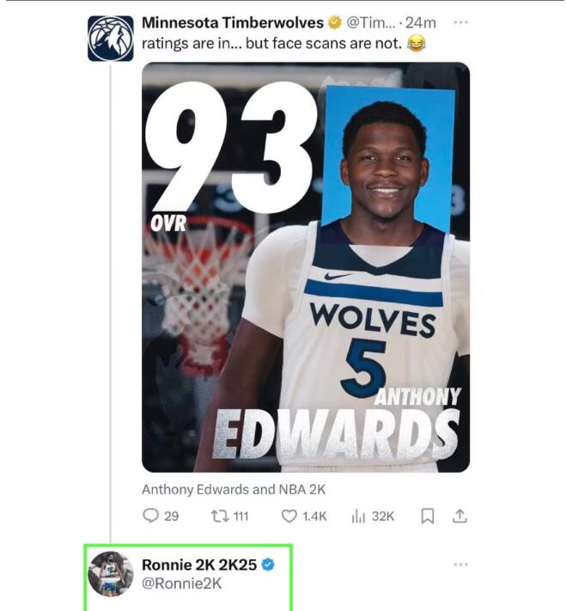Like the tweet with 1.4K hearts
This screenshot has height=611, width=566.
pos(289,516)
